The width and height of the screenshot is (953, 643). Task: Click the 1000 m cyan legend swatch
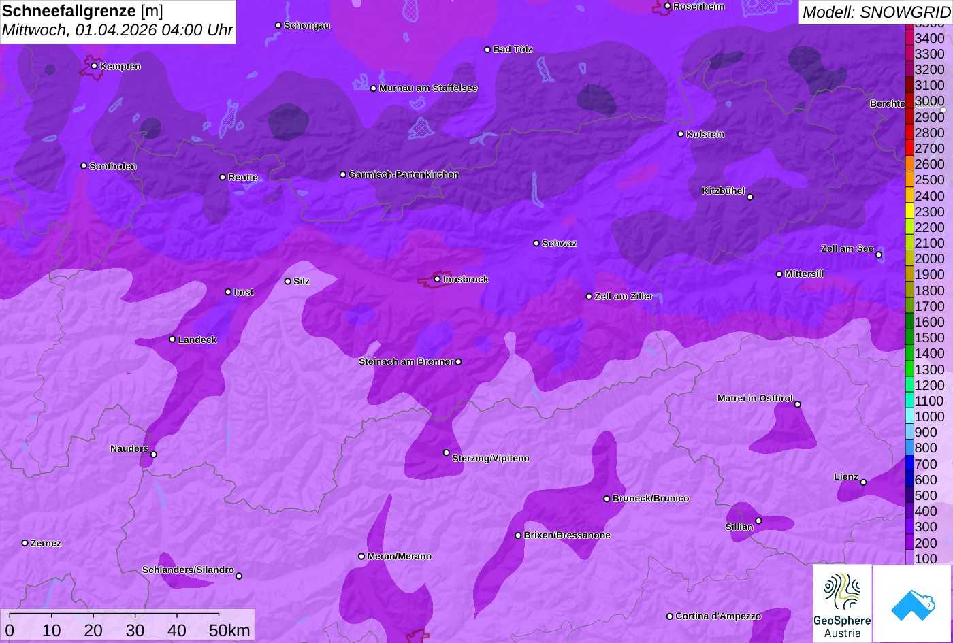[x=909, y=416]
